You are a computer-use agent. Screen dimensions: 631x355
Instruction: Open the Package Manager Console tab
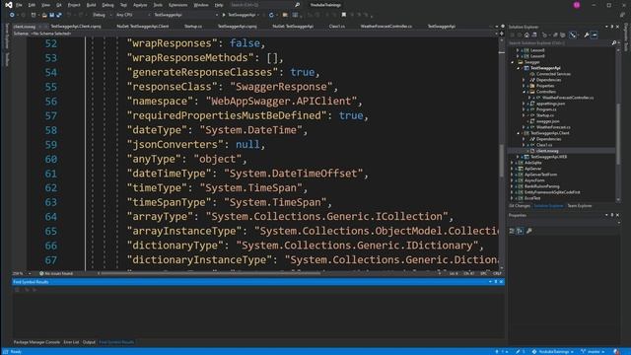[x=36, y=342]
